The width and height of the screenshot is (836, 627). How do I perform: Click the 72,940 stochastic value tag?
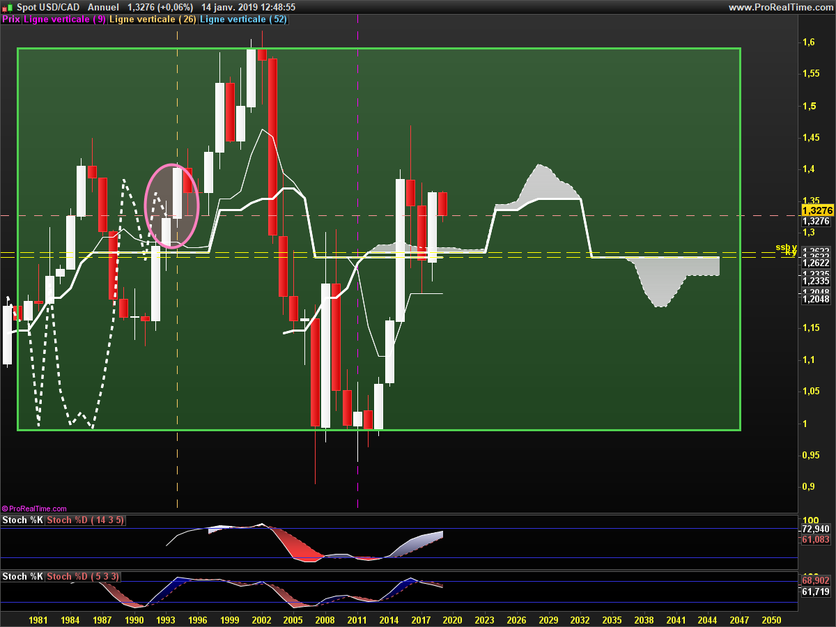point(816,529)
